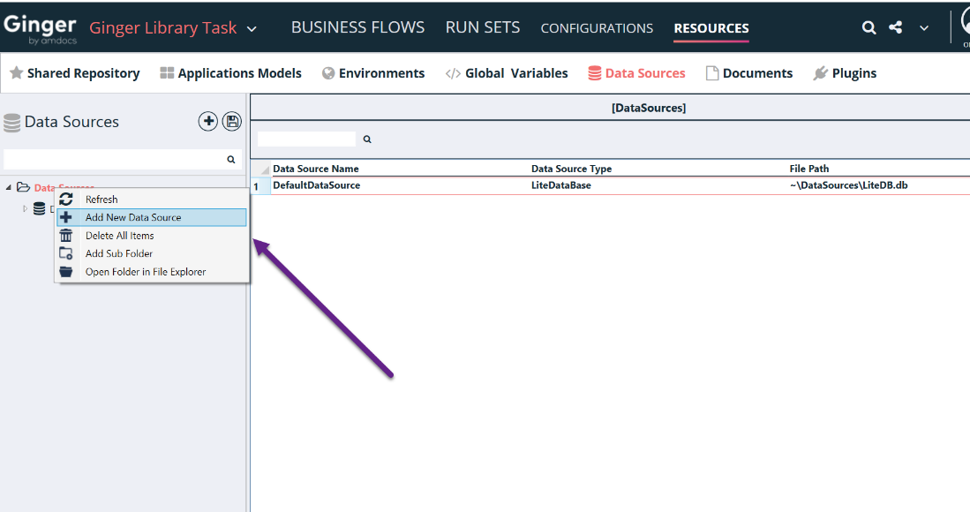Open Shared Repository section

(x=75, y=73)
